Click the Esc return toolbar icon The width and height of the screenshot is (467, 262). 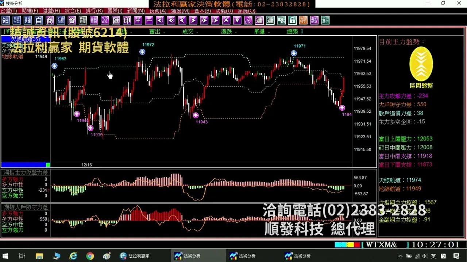[x=248, y=20]
